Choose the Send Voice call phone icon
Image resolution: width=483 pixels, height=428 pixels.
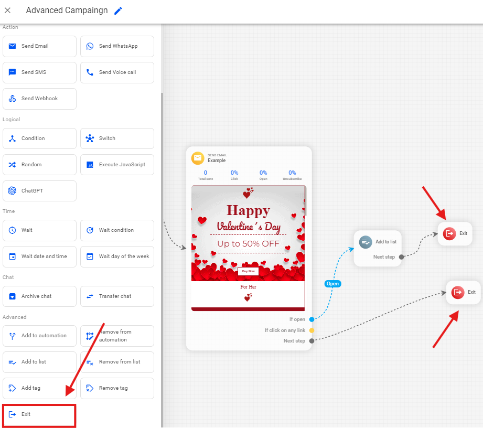tap(90, 72)
